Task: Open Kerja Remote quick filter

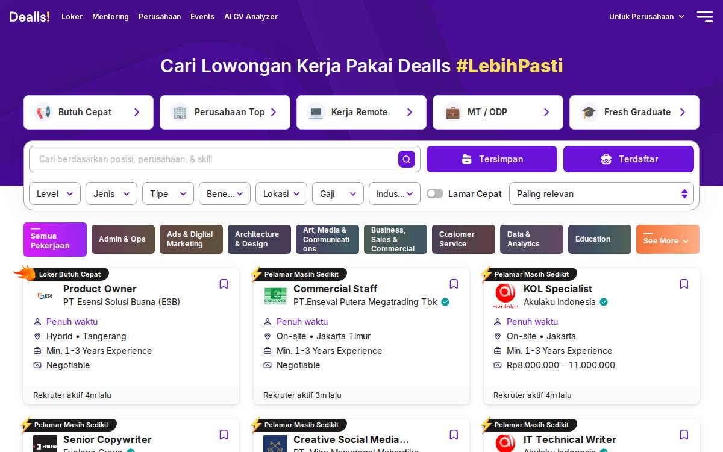Action: tap(361, 112)
